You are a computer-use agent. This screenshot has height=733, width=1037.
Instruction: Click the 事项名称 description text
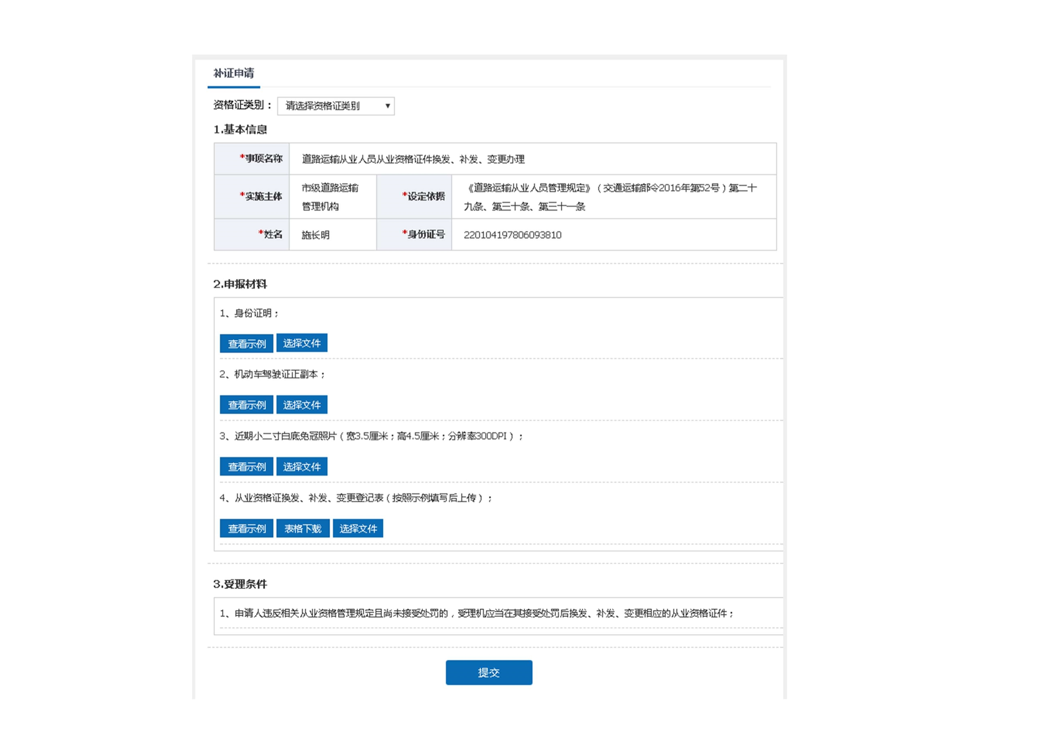click(x=413, y=159)
